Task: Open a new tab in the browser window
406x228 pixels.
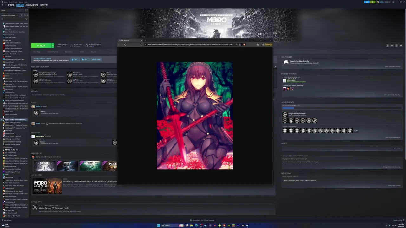Action: (145, 41)
